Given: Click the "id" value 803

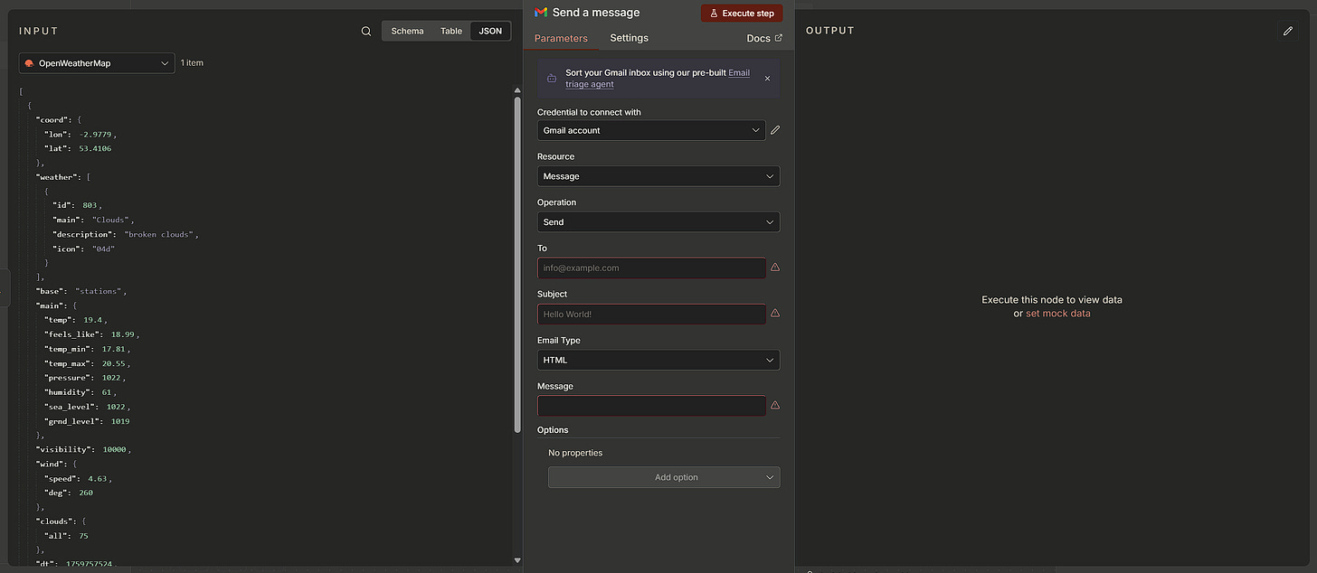Looking at the screenshot, I should [x=90, y=205].
